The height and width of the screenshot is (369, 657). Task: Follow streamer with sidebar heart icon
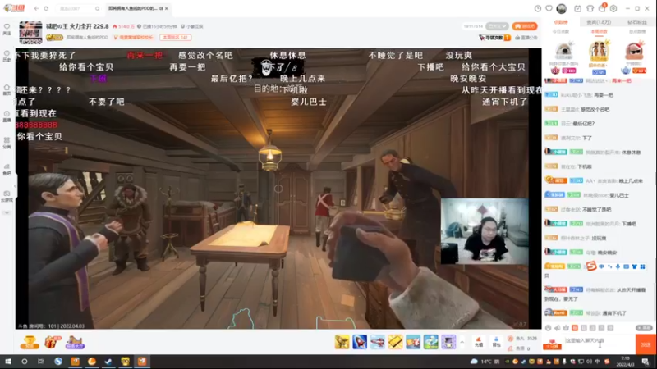(7, 29)
